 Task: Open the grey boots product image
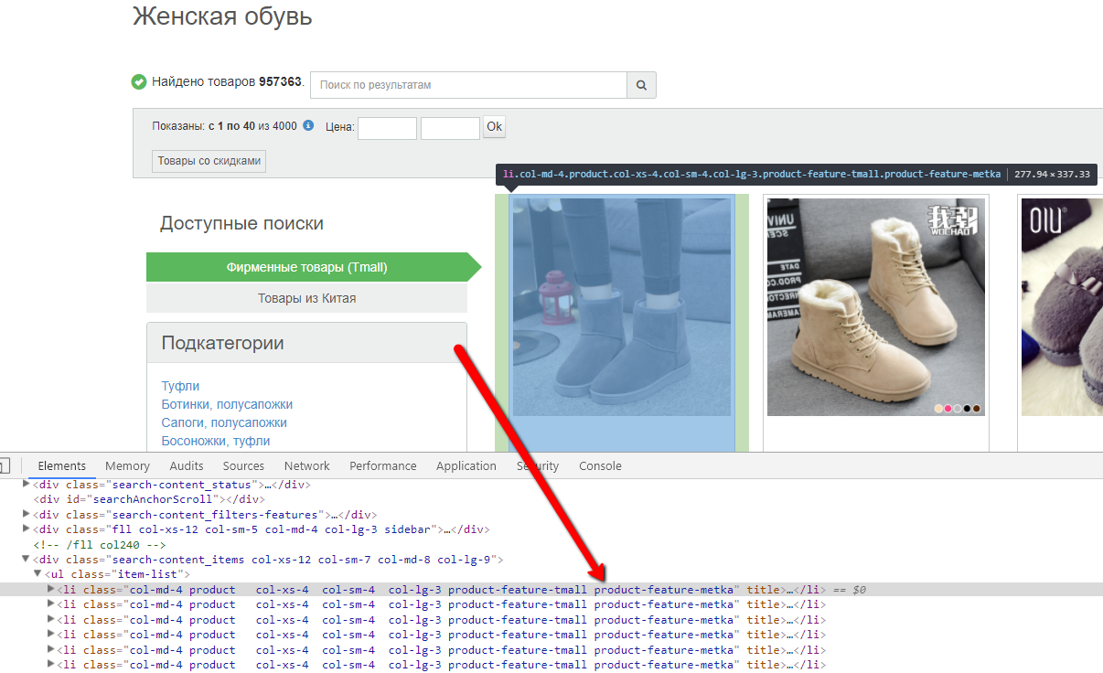(622, 307)
